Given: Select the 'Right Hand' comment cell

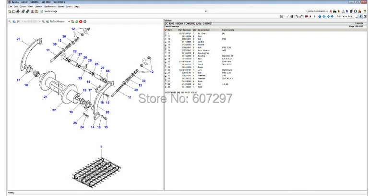Looking at the screenshot, I should [227, 70].
